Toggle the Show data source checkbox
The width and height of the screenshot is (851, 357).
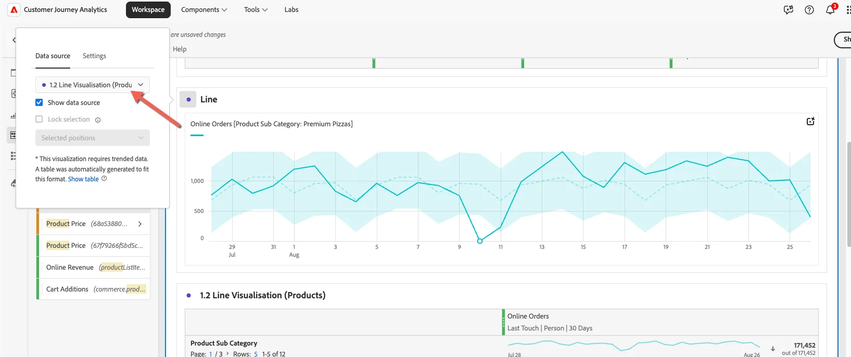39,102
